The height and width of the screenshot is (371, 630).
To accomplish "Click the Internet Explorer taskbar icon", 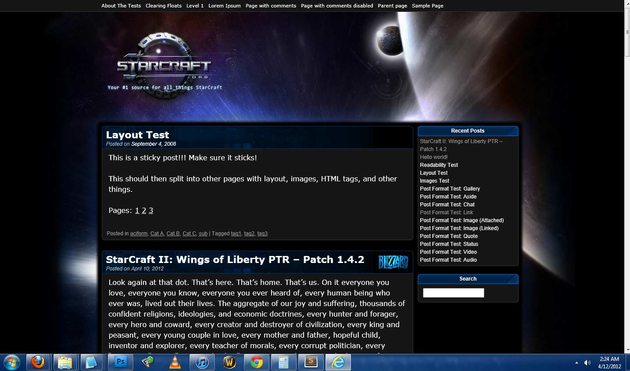I will point(338,363).
